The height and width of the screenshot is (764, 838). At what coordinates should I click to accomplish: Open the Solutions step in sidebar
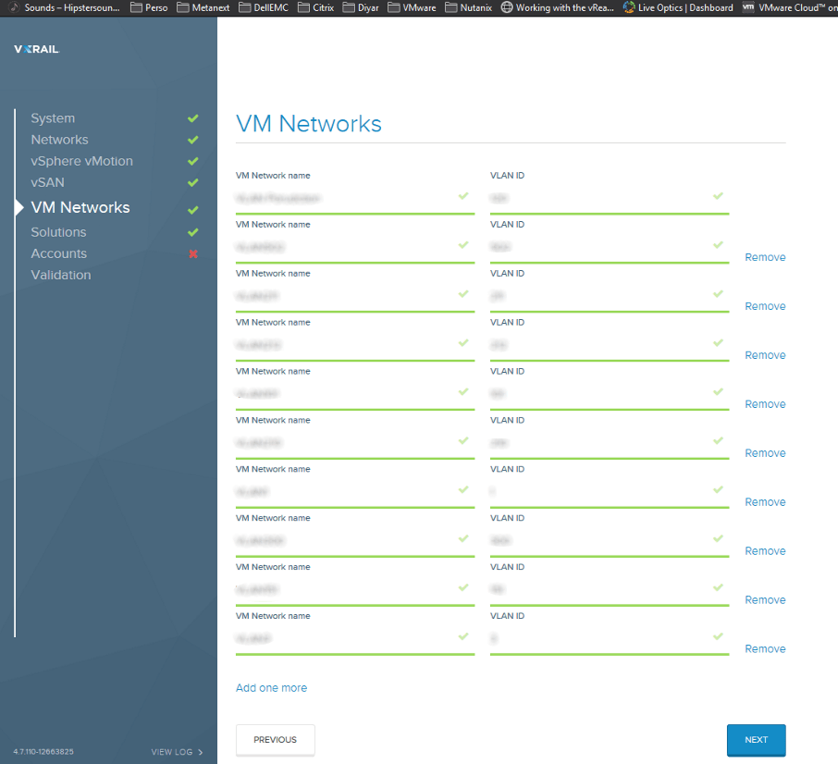click(x=58, y=232)
